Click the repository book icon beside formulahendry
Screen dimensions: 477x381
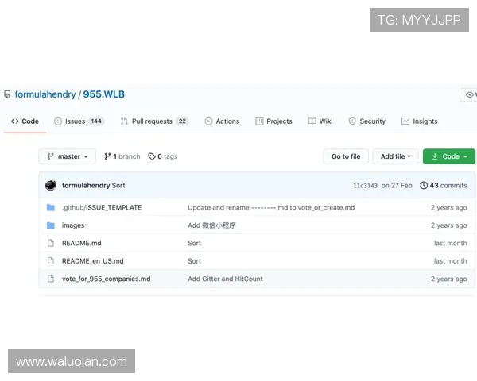pyautogui.click(x=8, y=94)
